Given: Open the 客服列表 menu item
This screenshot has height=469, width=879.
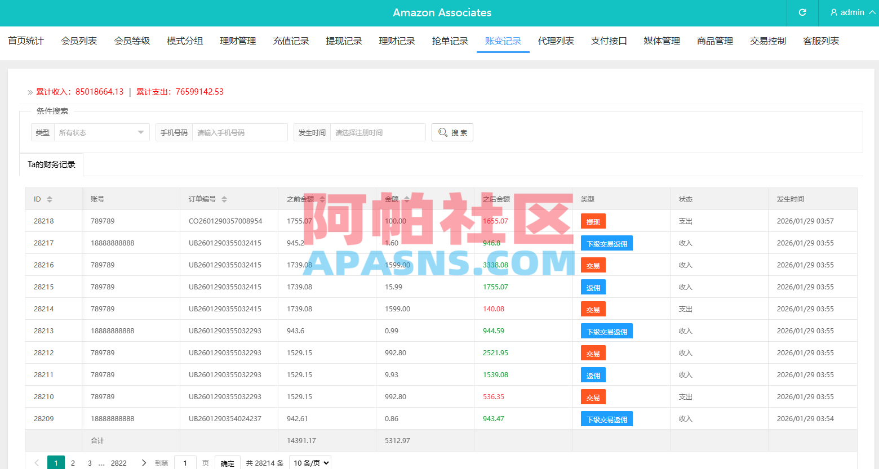Looking at the screenshot, I should 820,41.
